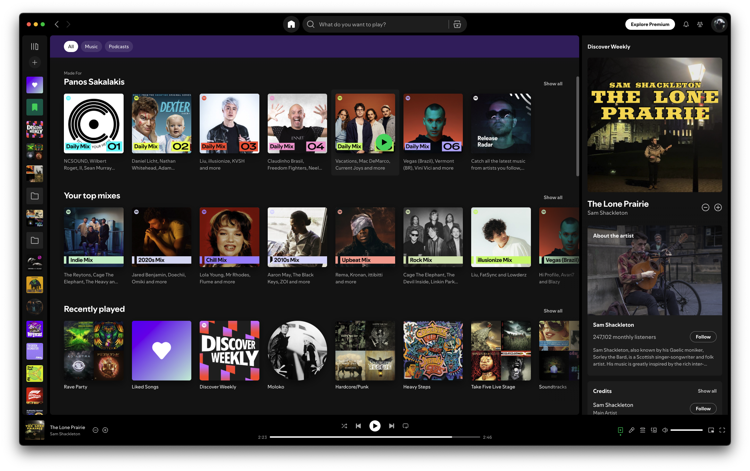Image resolution: width=750 pixels, height=471 pixels.
Task: Open the second folder in sidebar
Action: click(x=35, y=240)
